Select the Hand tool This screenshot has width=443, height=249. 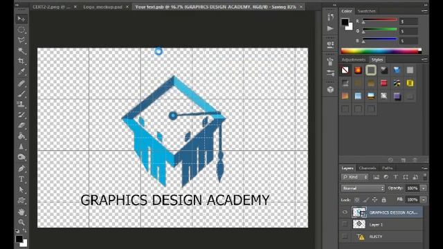point(21,212)
